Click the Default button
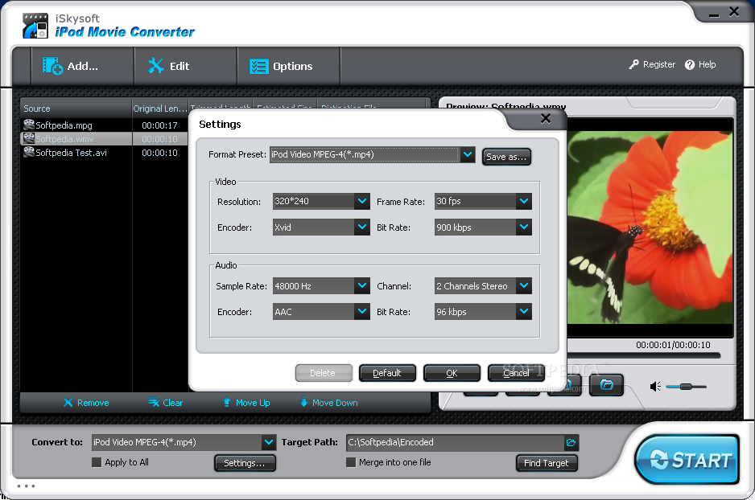Screen dimensions: 755x500 387,373
